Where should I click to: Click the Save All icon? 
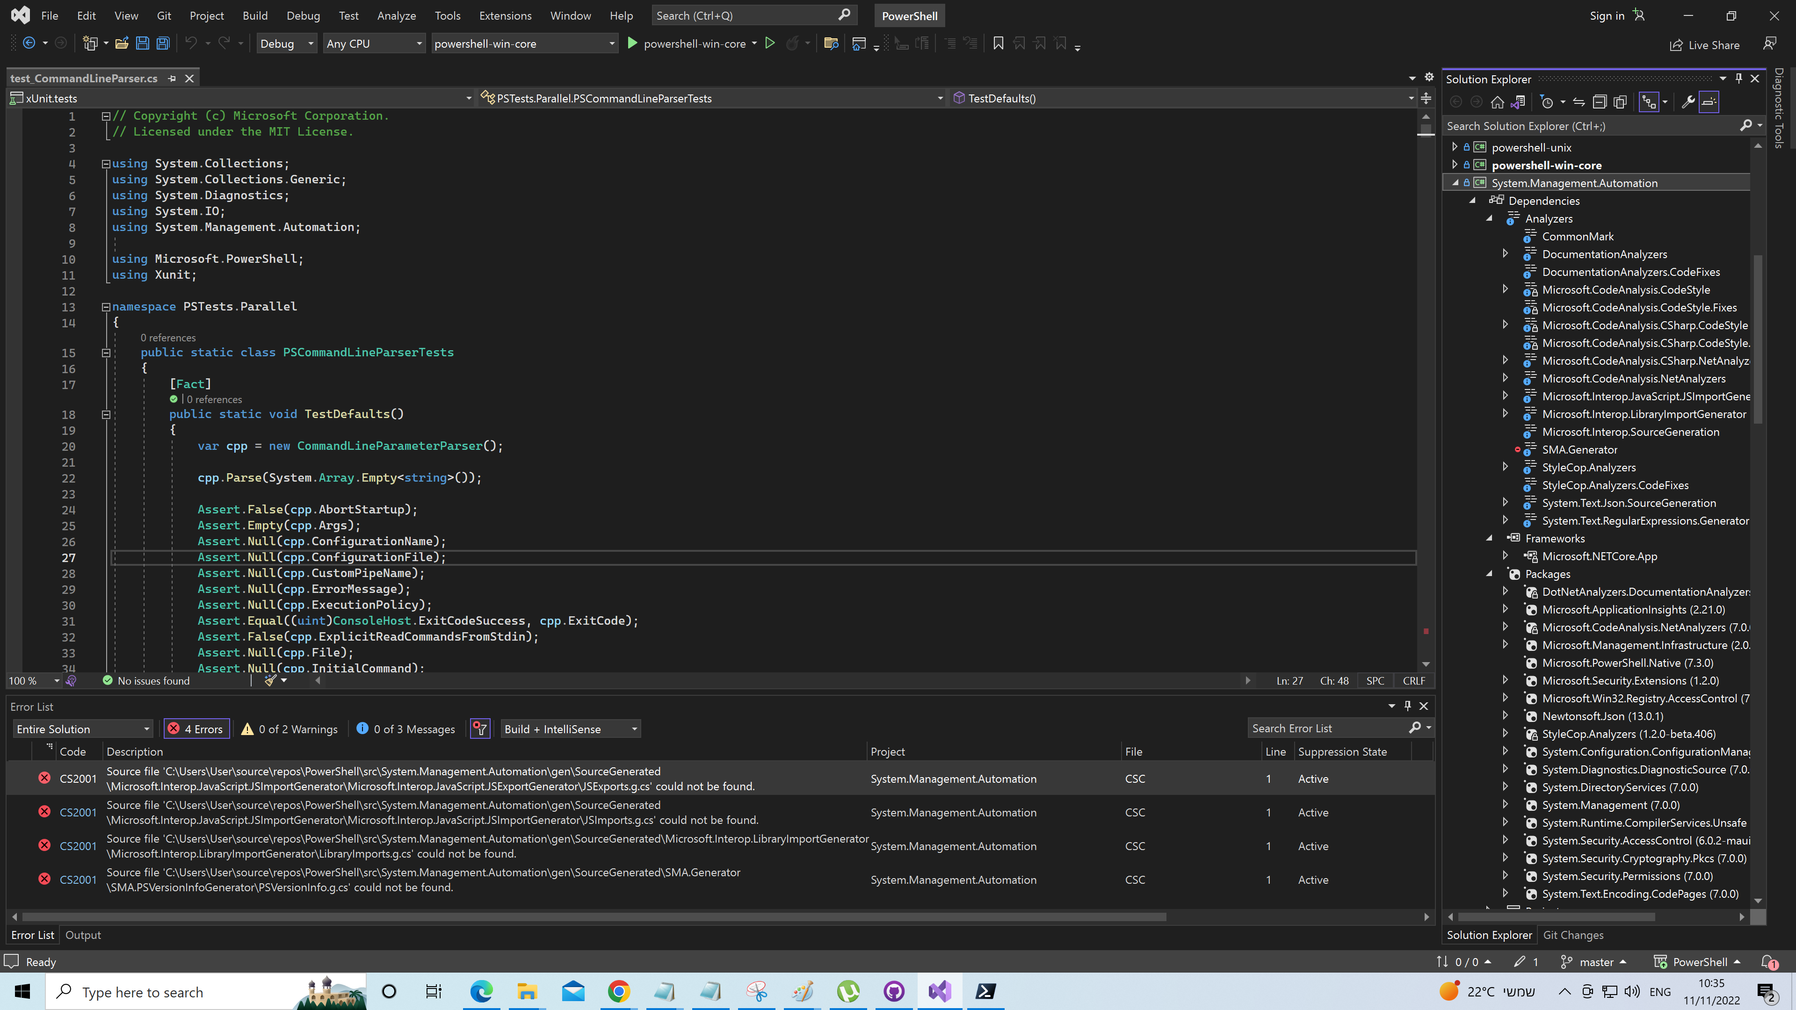(x=162, y=43)
